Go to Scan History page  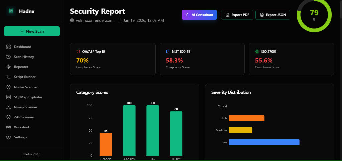(x=24, y=57)
